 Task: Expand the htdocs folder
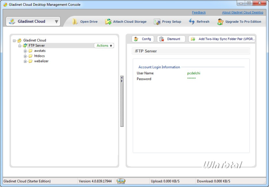coord(25,56)
